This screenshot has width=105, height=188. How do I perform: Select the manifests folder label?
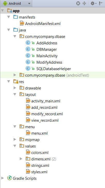click(27, 17)
